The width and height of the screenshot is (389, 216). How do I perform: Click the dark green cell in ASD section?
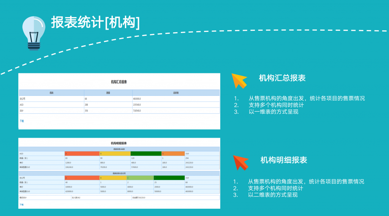pyautogui.click(x=146, y=154)
